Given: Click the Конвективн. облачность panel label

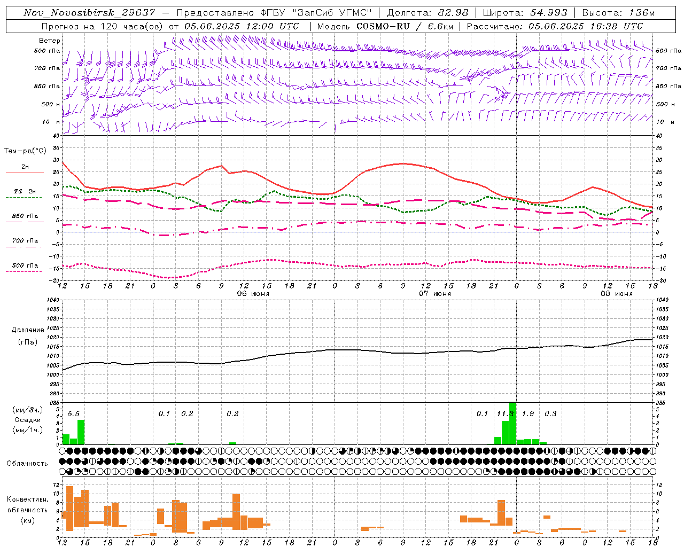Looking at the screenshot, I should pos(27,504).
